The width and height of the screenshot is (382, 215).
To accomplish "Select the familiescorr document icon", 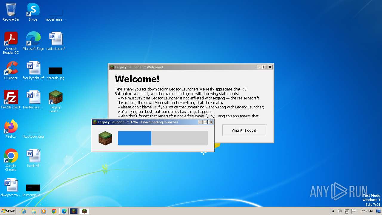I will point(33,100).
